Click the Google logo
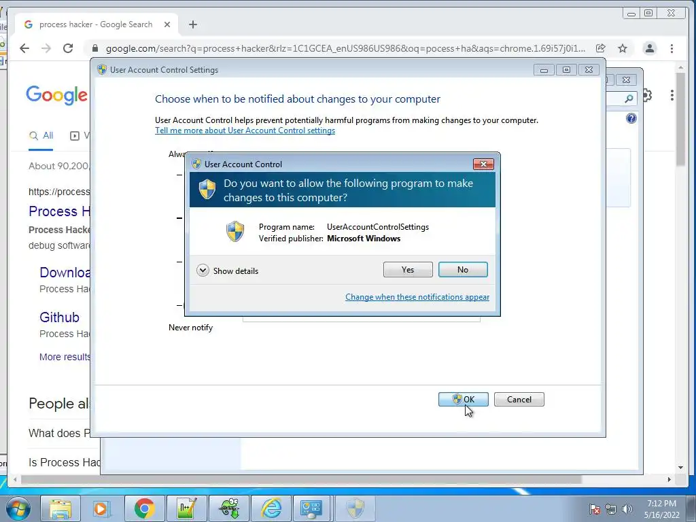This screenshot has width=696, height=522. (57, 95)
